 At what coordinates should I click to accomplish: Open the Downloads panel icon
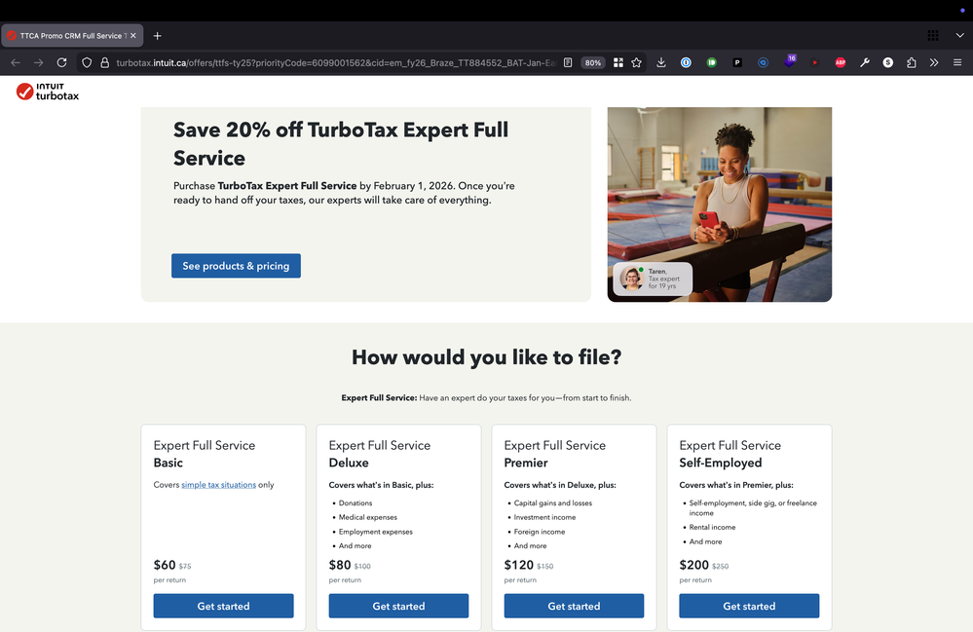click(661, 62)
